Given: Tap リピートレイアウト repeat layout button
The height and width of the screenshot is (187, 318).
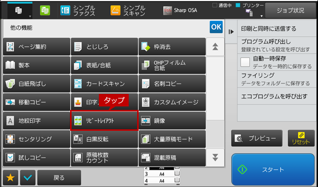Looking at the screenshot, I should tap(104, 121).
